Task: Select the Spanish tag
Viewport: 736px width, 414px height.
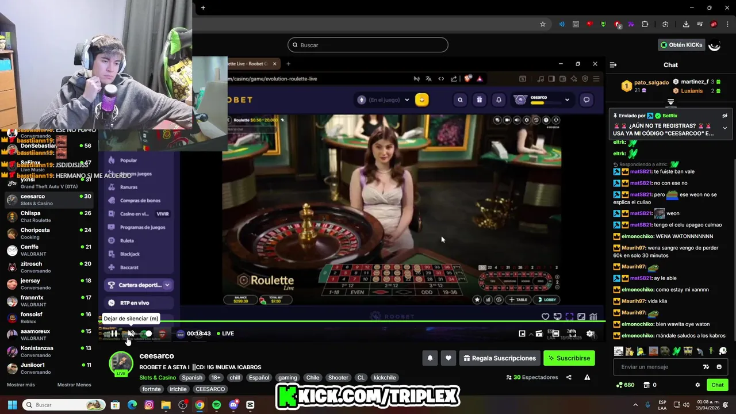Action: point(192,378)
